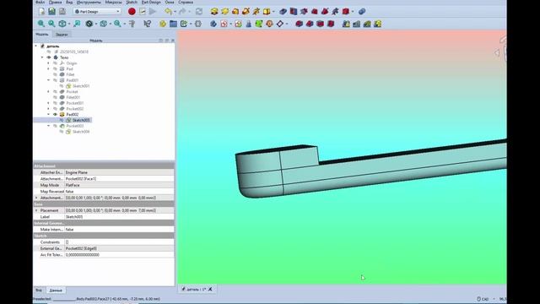
Task: Open the Part Design menu
Action: (x=151, y=2)
